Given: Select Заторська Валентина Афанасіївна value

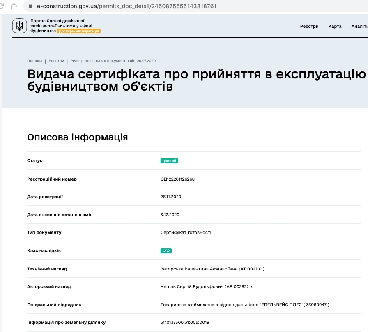Looking at the screenshot, I should pyautogui.click(x=212, y=269).
